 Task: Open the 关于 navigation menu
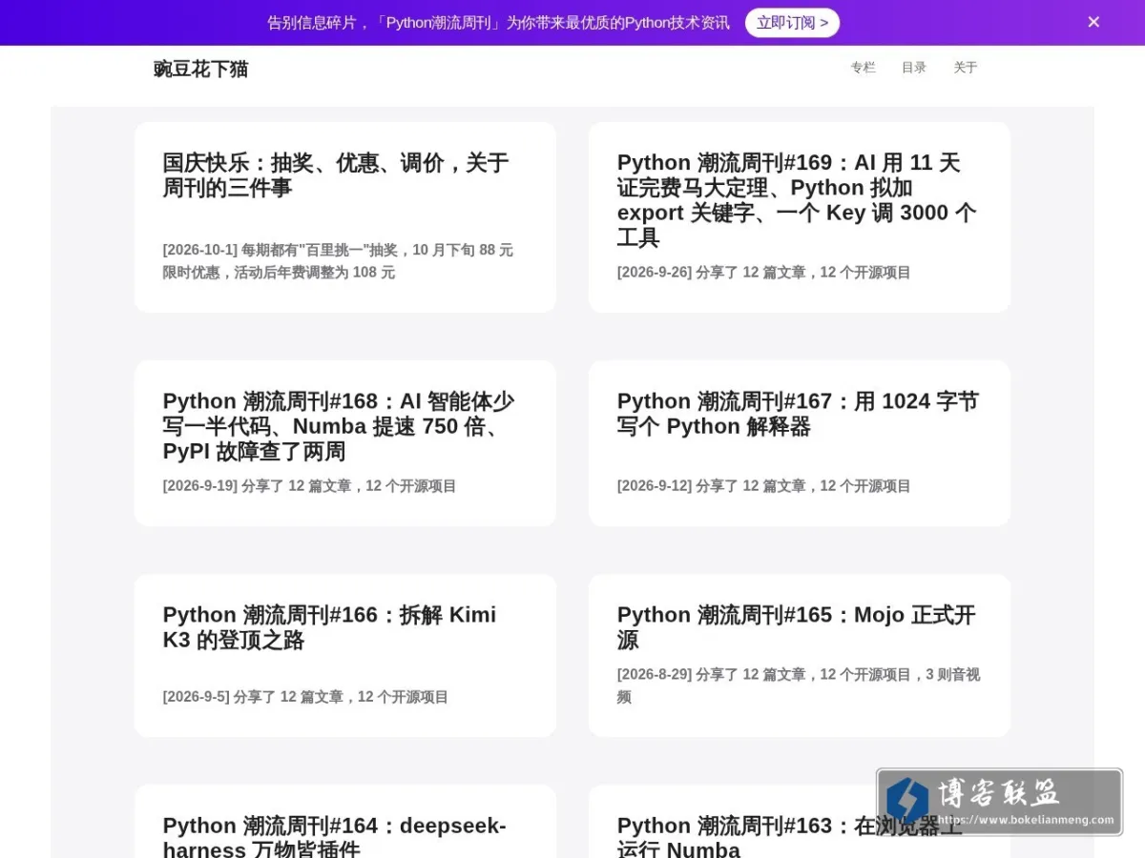pyautogui.click(x=966, y=68)
